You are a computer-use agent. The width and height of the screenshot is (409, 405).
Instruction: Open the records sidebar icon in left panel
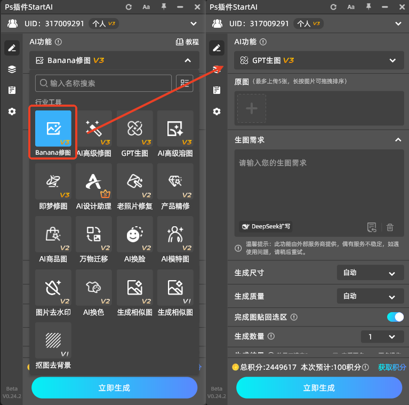(x=12, y=90)
